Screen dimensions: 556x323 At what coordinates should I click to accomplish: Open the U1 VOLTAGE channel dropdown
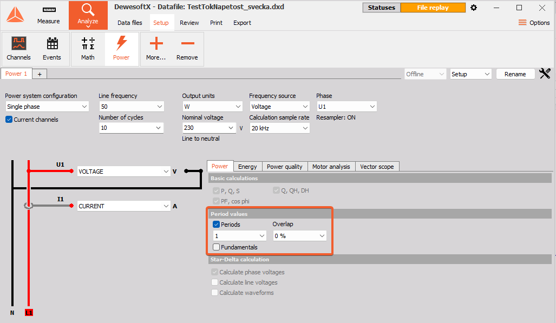point(123,172)
